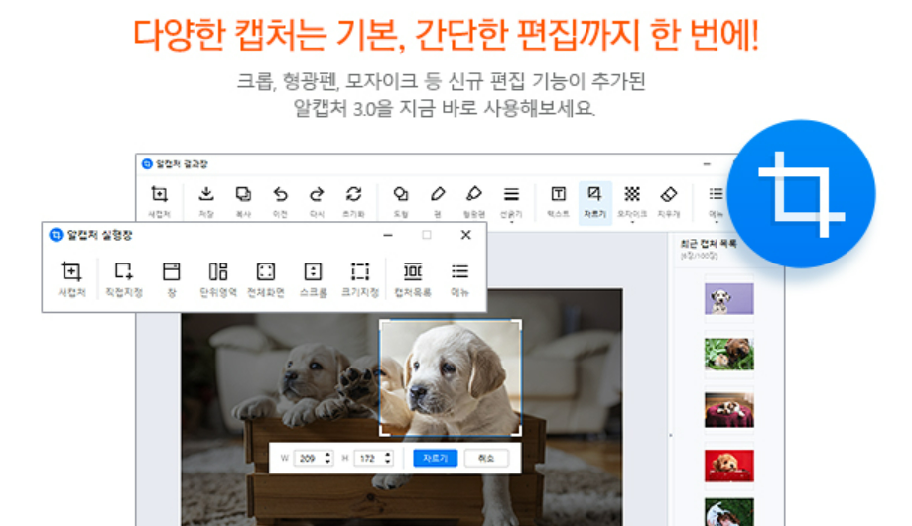The image size is (912, 526).
Task: Decrease the H height with stepper down
Action: click(388, 462)
